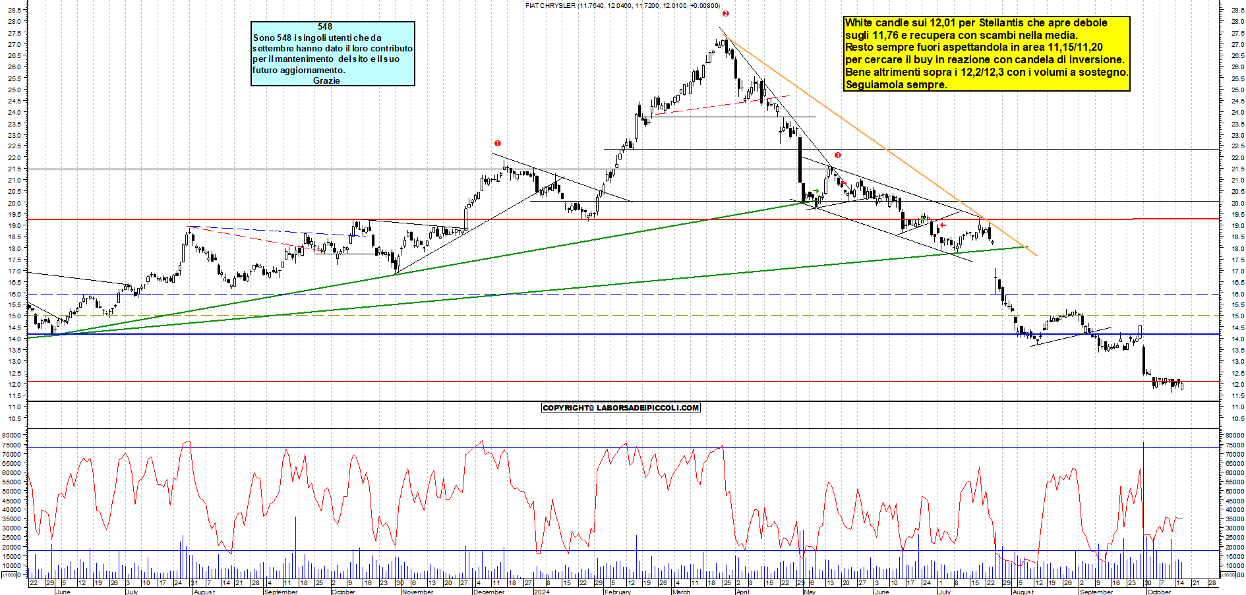Screen dimensions: 1246x595
Task: Click the line 'White candle sui 12,01 per Stellantis'
Action: 976,23
